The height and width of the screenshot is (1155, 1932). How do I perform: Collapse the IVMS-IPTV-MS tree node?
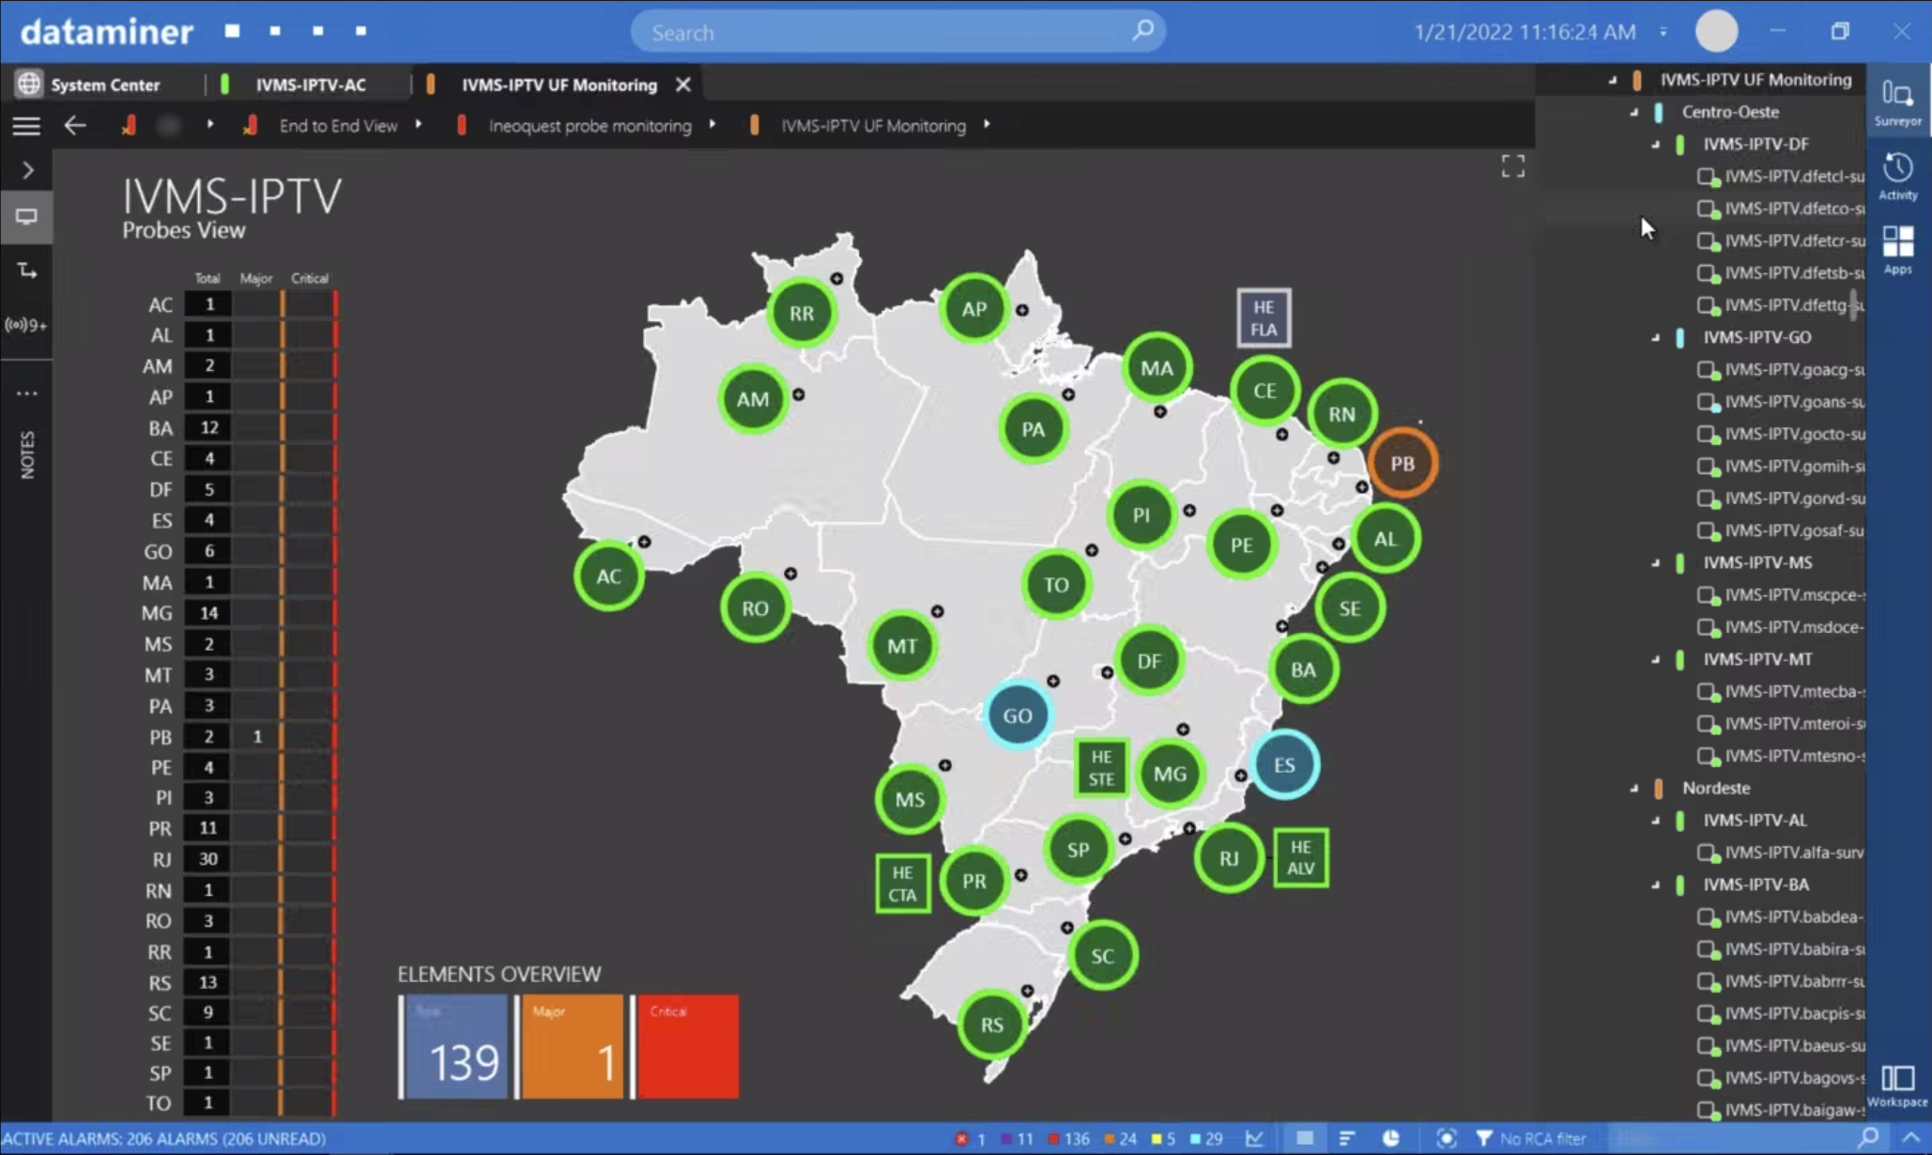[1656, 562]
